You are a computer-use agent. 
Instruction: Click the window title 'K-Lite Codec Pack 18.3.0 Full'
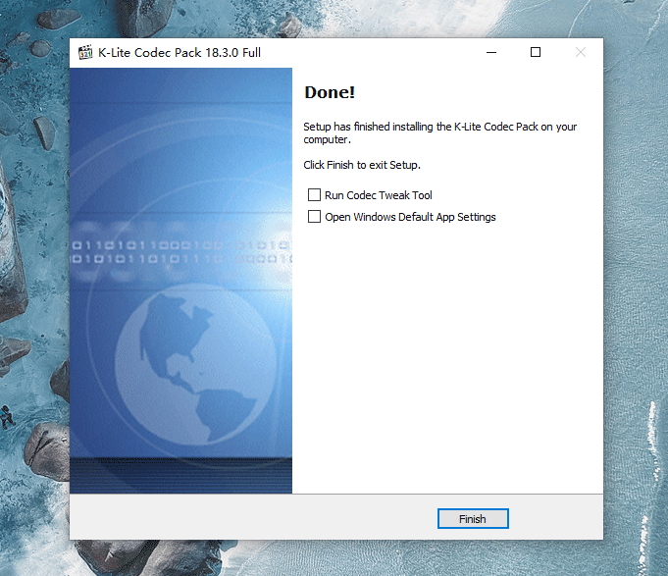[180, 53]
